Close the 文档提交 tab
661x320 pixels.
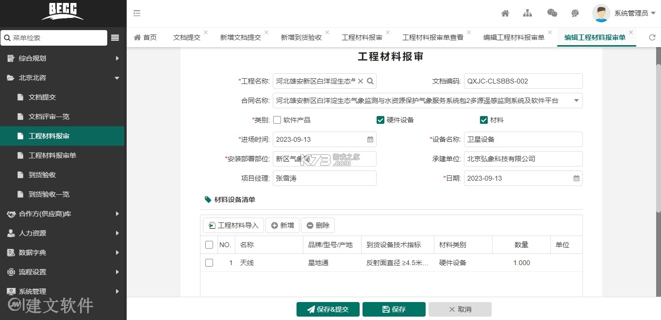coord(206,33)
